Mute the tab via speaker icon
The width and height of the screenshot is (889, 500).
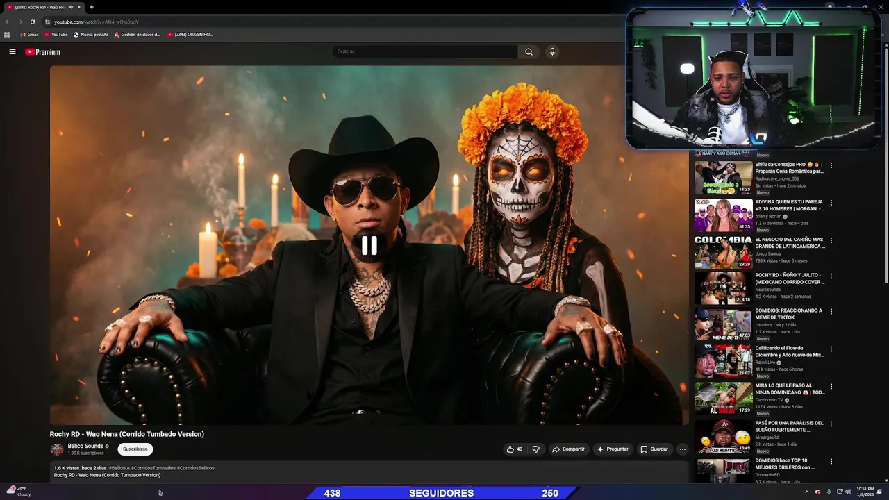71,7
